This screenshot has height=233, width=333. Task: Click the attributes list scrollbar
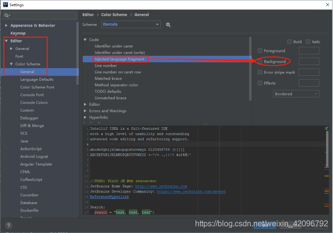click(x=250, y=69)
